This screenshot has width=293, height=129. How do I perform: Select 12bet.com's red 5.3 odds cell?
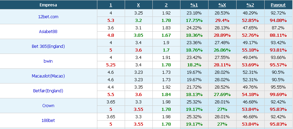click(x=111, y=20)
